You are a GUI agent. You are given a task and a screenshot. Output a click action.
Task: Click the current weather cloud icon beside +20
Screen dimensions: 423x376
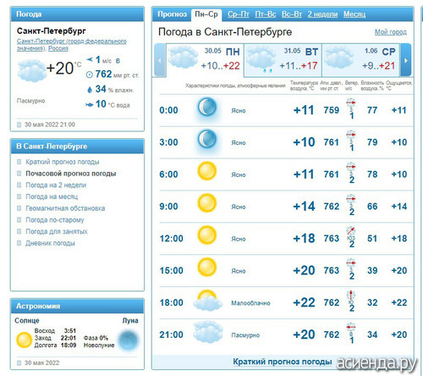pyautogui.click(x=32, y=70)
